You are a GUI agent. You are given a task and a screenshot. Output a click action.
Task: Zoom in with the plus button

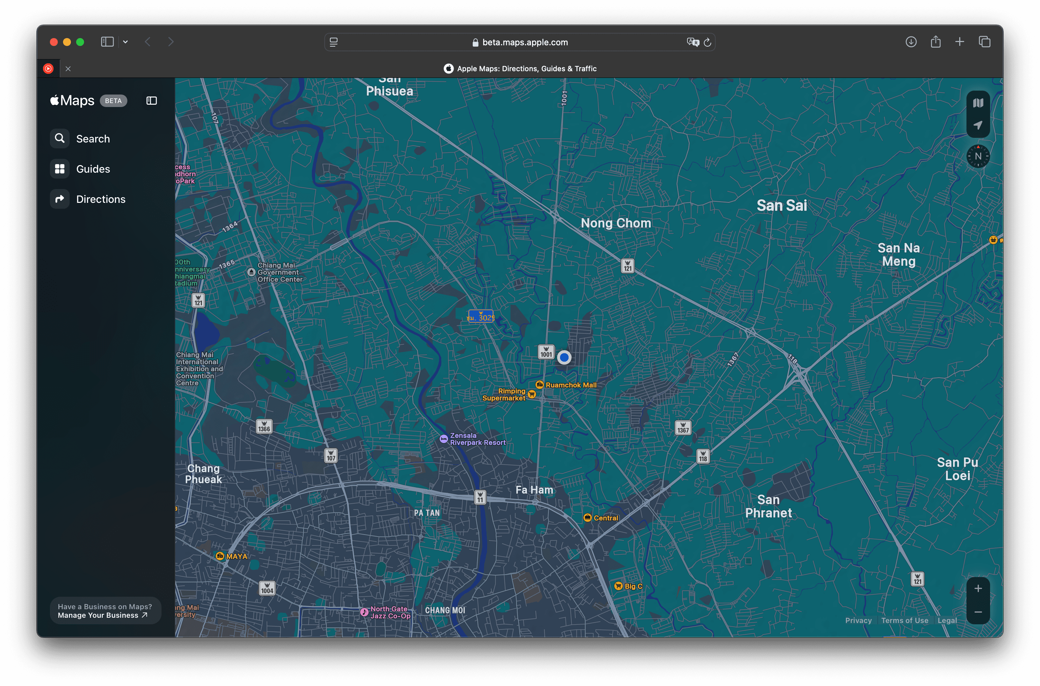pos(978,589)
